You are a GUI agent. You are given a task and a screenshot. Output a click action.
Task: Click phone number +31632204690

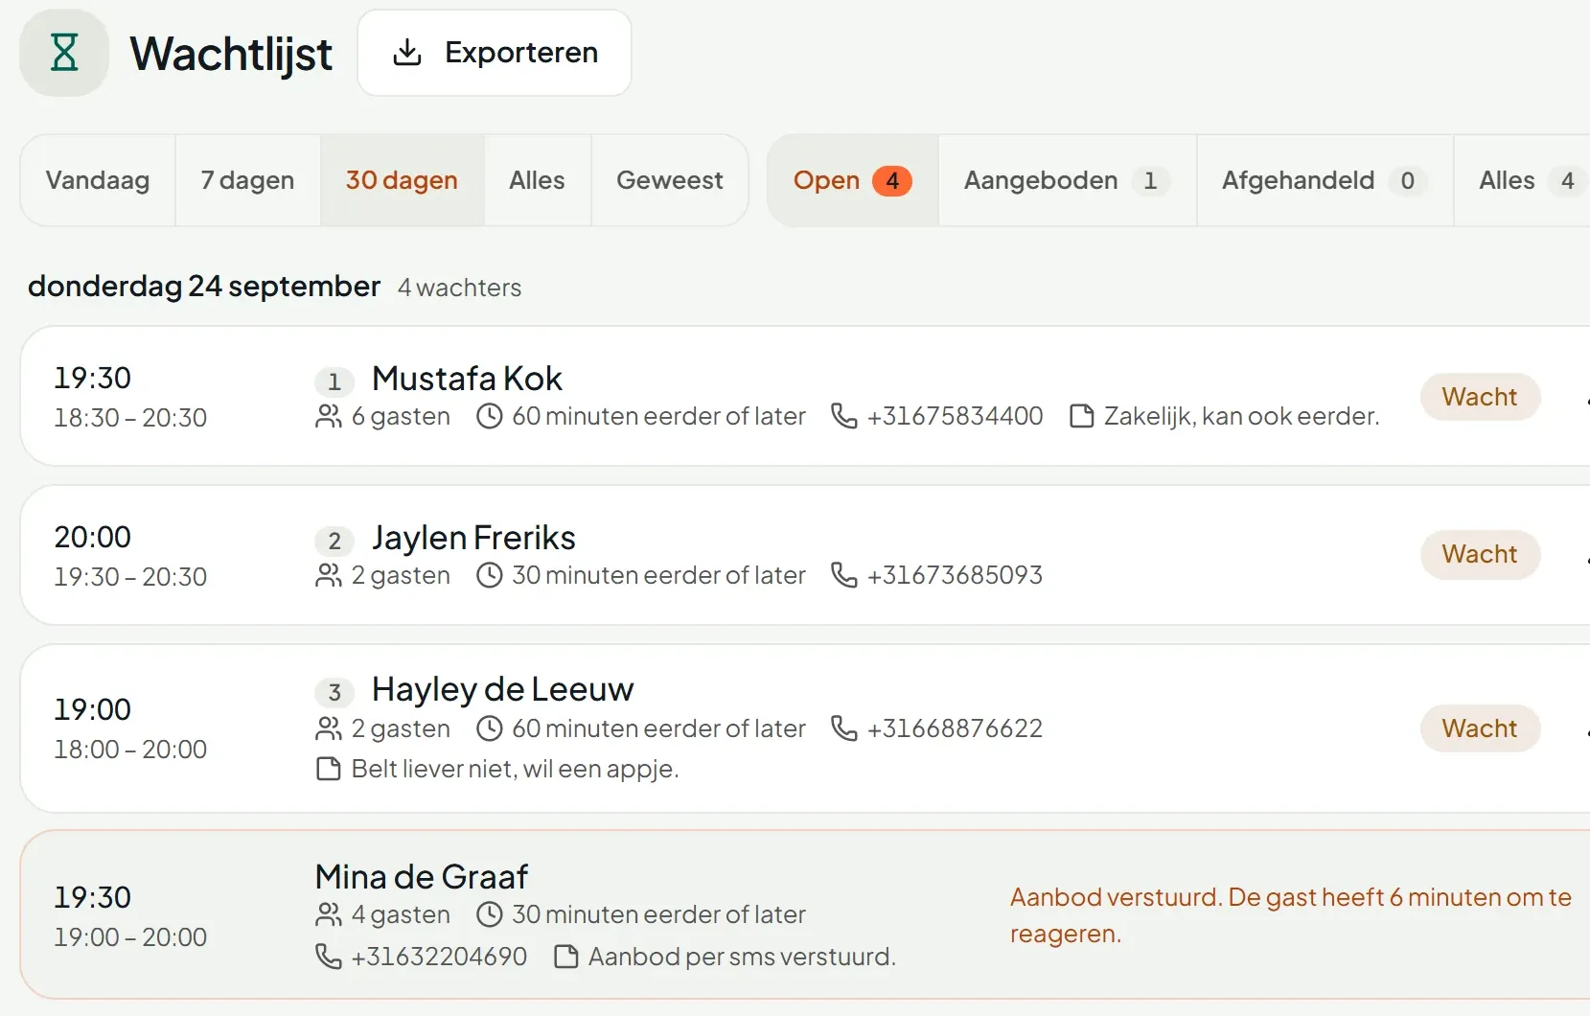pyautogui.click(x=439, y=957)
